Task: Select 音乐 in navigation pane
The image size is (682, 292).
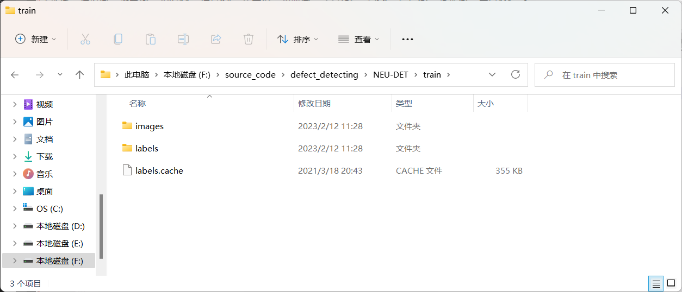Action: click(x=45, y=174)
